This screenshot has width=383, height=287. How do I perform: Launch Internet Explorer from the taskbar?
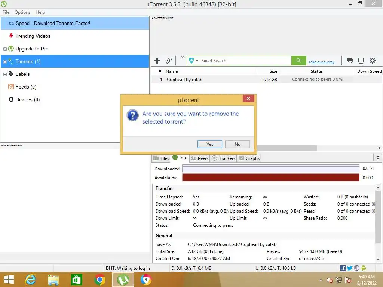pos(30,280)
